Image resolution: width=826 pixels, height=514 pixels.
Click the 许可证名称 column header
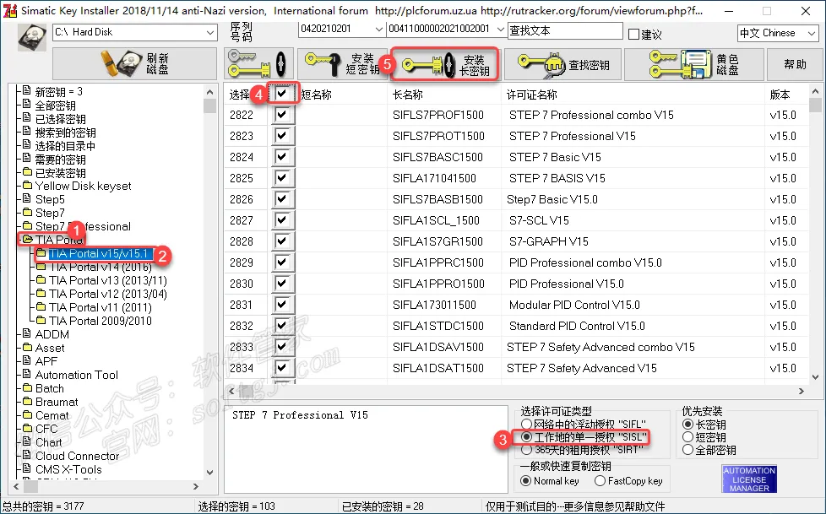[531, 95]
